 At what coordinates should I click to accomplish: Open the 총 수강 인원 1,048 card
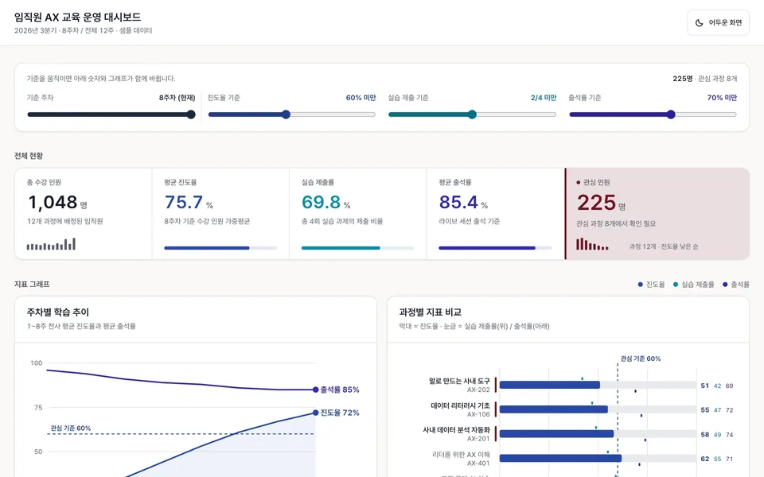(84, 214)
